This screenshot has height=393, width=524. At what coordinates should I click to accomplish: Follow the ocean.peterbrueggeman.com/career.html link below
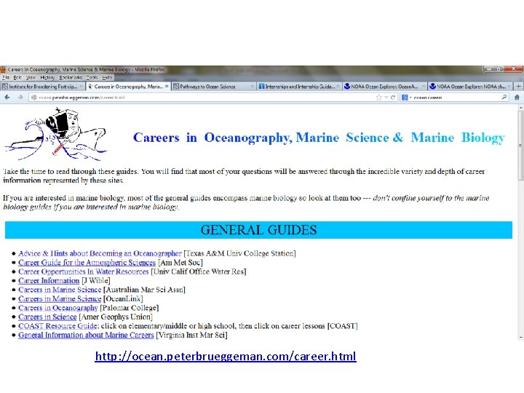tap(226, 356)
